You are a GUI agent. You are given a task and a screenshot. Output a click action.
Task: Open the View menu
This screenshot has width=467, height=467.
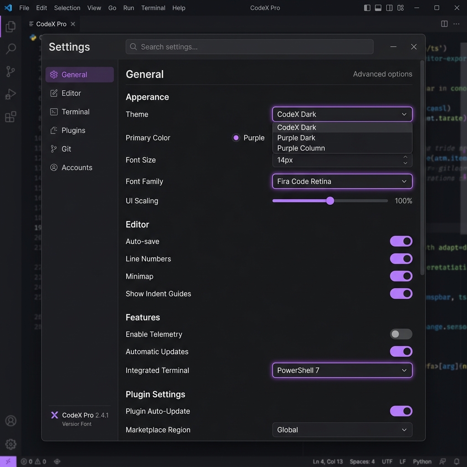tap(94, 8)
